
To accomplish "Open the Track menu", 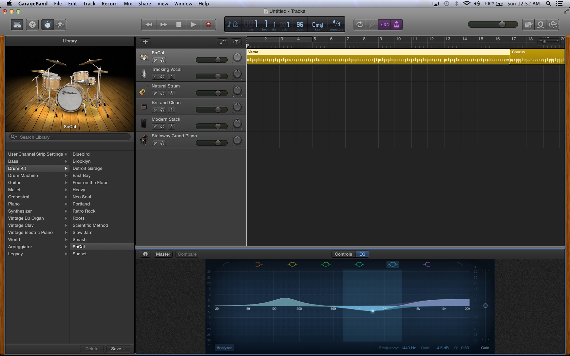I will tap(89, 4).
